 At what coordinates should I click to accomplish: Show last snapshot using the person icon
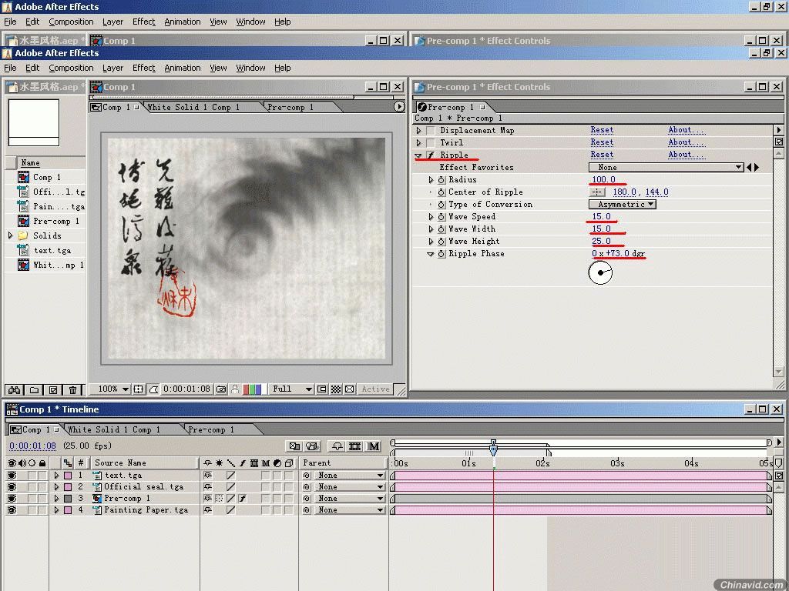[x=235, y=389]
